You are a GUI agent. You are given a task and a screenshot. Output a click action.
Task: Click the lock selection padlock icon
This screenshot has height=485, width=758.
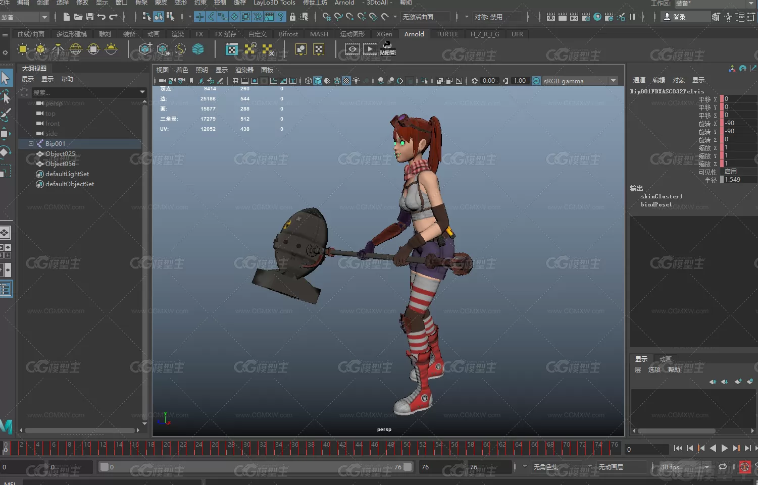tap(292, 17)
